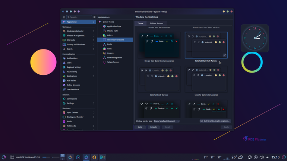Screen dimensions: 287x161
Task: Open the hamburger menu next to search
Action: coord(94,17)
